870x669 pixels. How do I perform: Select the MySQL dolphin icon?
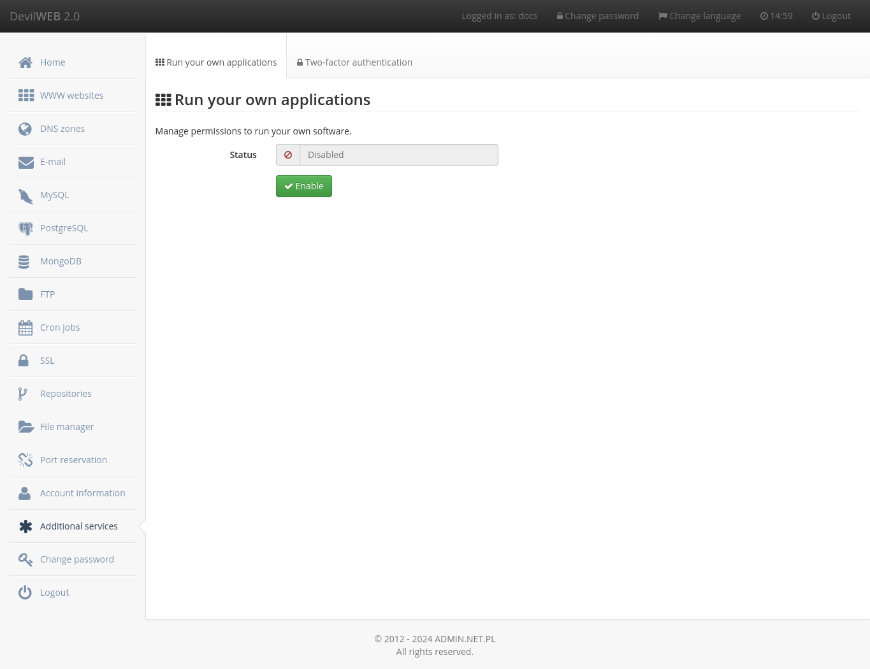(x=25, y=196)
